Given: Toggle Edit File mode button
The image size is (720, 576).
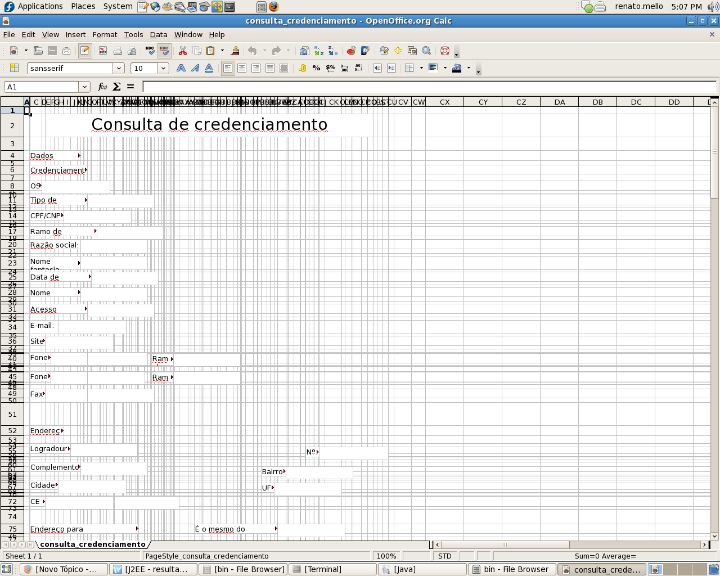Looking at the screenshot, I should point(85,51).
